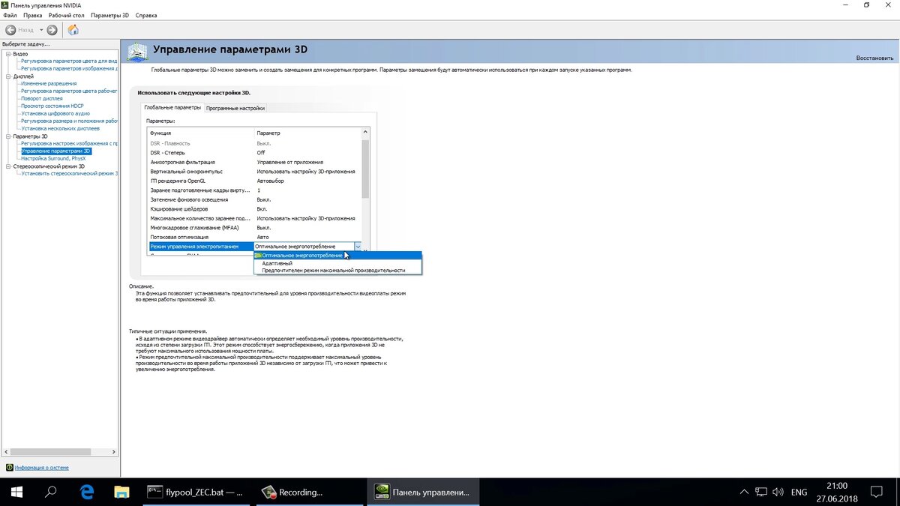Open Регулировка настроек изображения tree item
Image resolution: width=900 pixels, height=506 pixels.
click(69, 144)
